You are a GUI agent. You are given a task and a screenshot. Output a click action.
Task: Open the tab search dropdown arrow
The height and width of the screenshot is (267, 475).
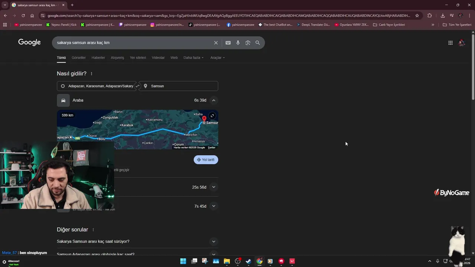tap(5, 5)
